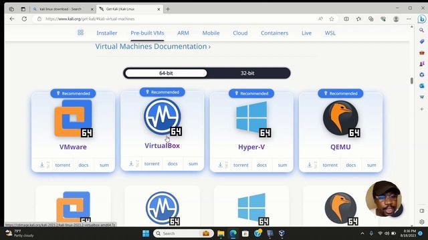Open the Hyper-V docs link
428x240 pixels.
[x=261, y=165]
